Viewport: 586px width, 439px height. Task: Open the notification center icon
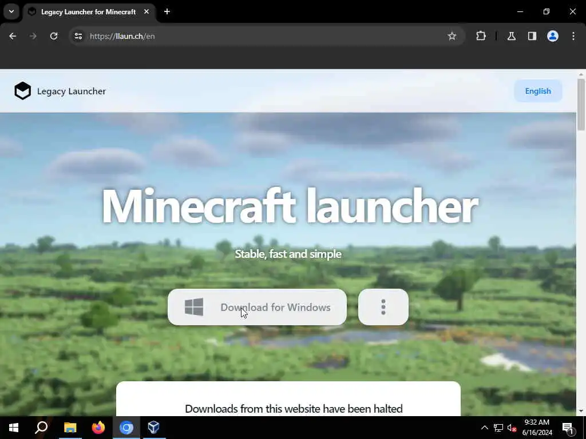point(568,428)
